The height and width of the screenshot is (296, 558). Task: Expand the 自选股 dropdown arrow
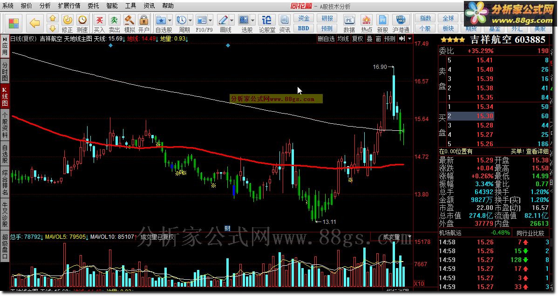click(x=170, y=20)
